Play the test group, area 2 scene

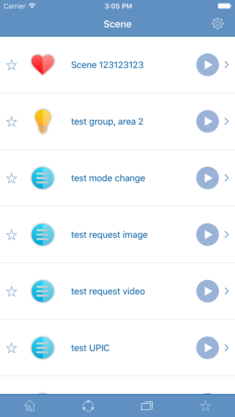[207, 121]
